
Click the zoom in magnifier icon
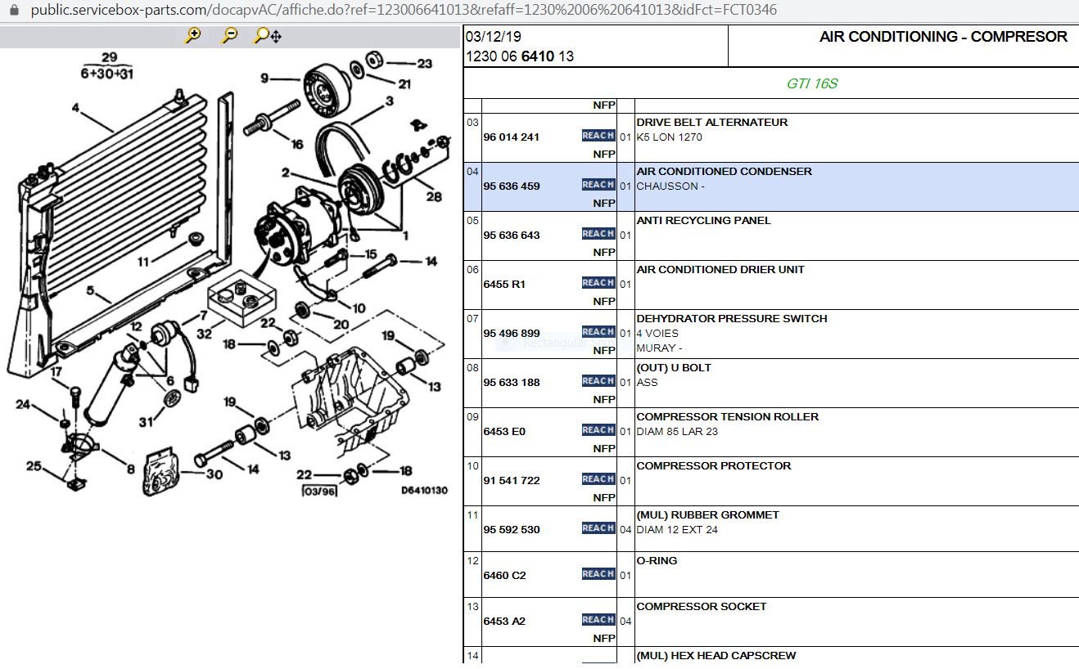pyautogui.click(x=193, y=35)
